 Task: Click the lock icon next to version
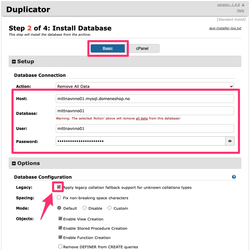pos(243,5)
